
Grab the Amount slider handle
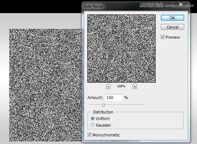tap(103, 105)
